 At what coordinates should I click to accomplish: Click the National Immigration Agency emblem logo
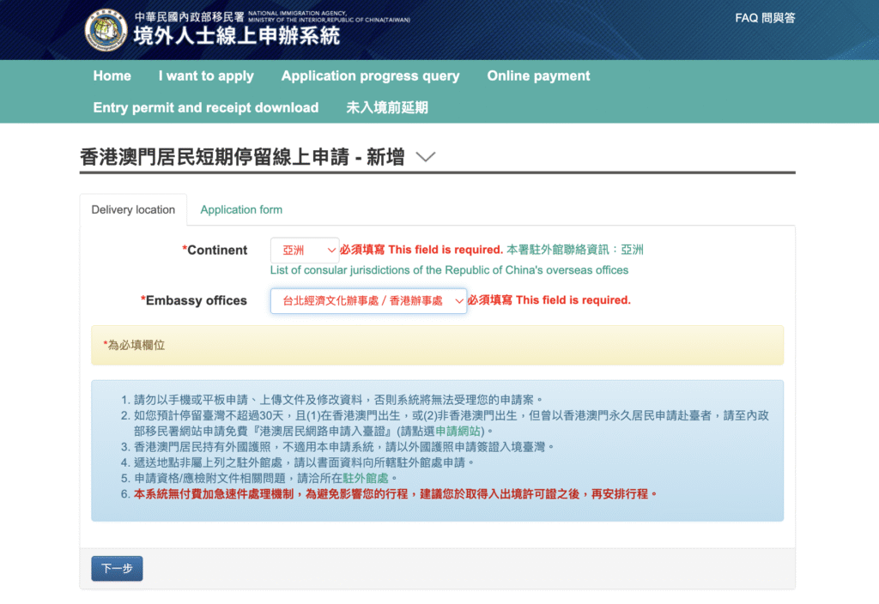106,30
